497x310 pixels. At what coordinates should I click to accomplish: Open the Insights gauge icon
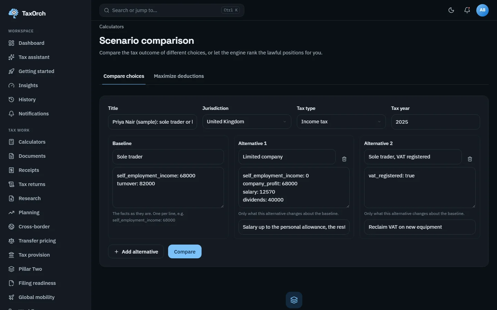tap(11, 85)
